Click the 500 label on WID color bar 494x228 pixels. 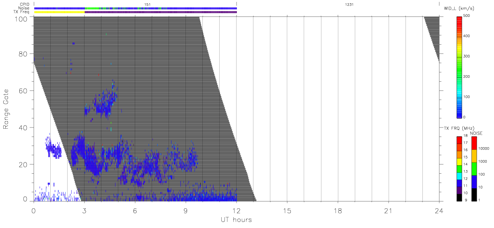click(466, 16)
